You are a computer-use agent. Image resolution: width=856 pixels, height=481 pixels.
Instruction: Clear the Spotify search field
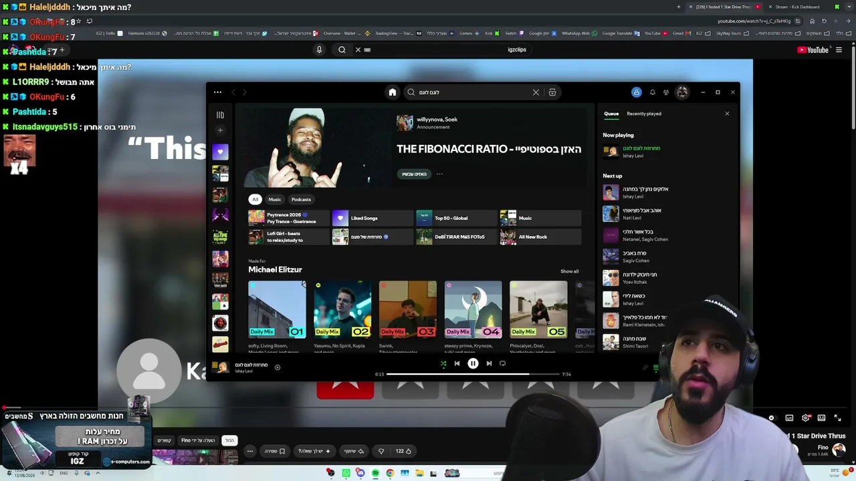[536, 92]
